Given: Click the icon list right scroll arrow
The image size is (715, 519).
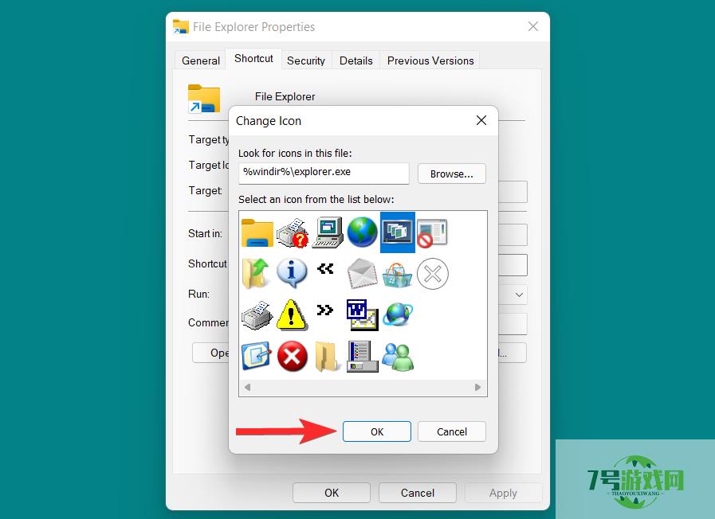Looking at the screenshot, I should click(x=478, y=388).
